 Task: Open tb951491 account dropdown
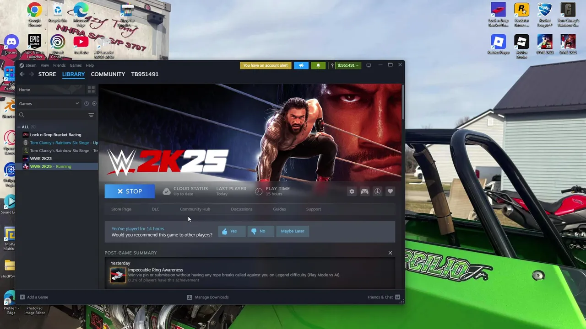(348, 65)
